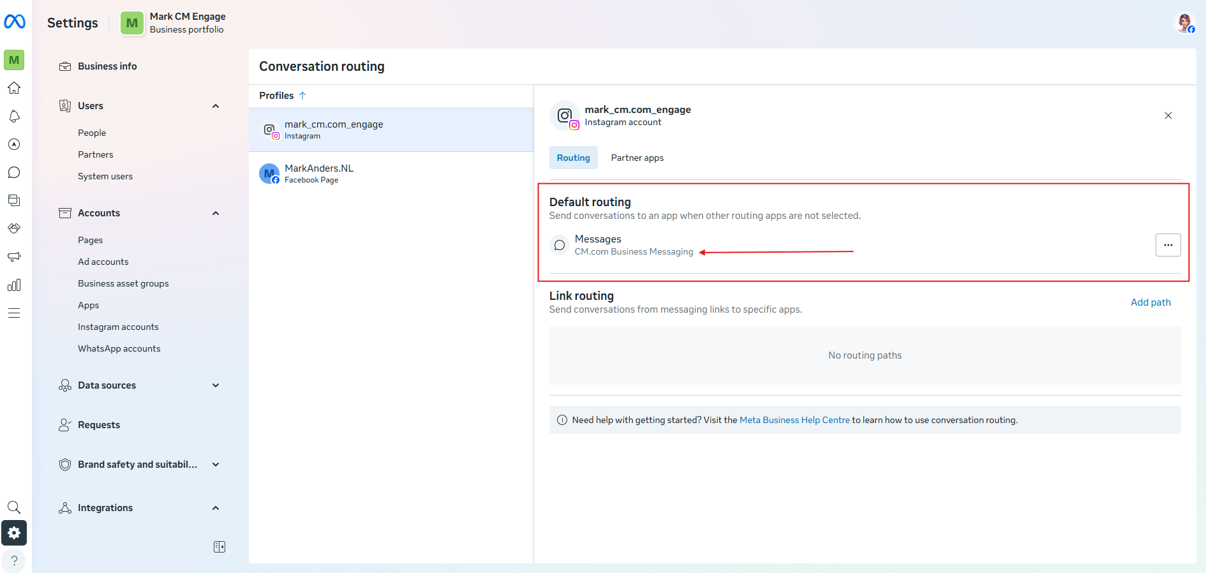Screen dimensions: 1206x573
Task: Click the Search magnifier icon
Action: pyautogui.click(x=14, y=507)
